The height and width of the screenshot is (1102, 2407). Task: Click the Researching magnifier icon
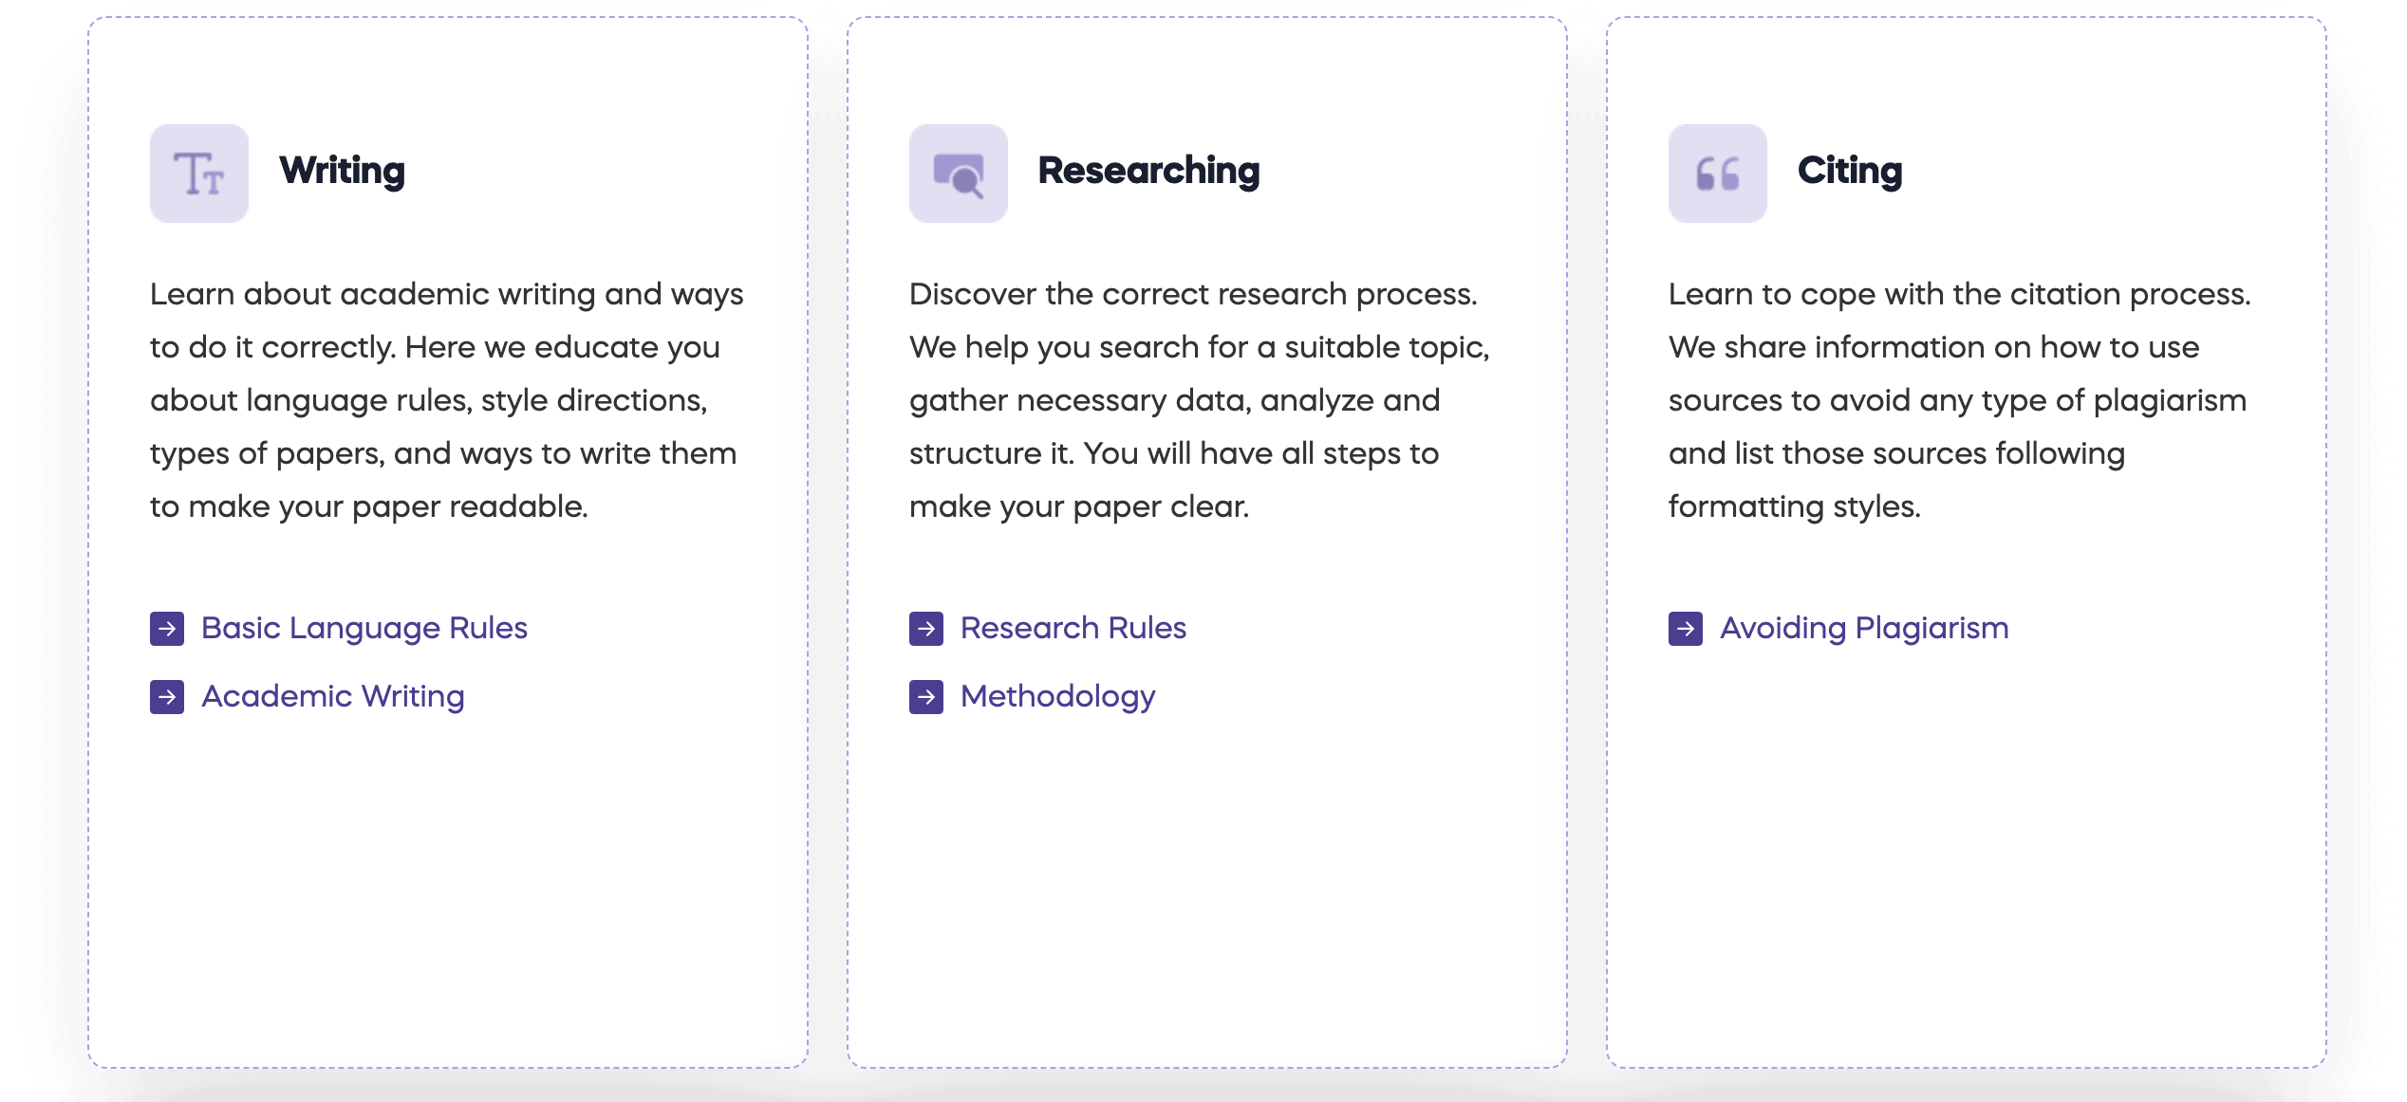[x=959, y=174]
